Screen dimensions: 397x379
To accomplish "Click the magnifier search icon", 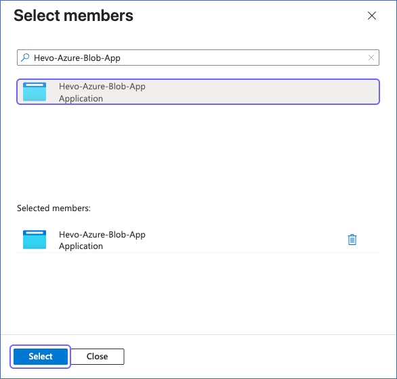I will pyautogui.click(x=25, y=58).
